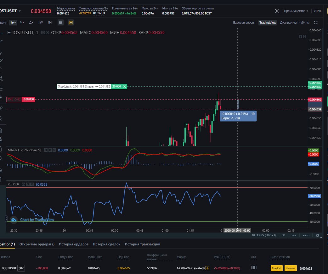Click Chart by TradingView link
Screen dimensions: 328x274
tap(37, 220)
